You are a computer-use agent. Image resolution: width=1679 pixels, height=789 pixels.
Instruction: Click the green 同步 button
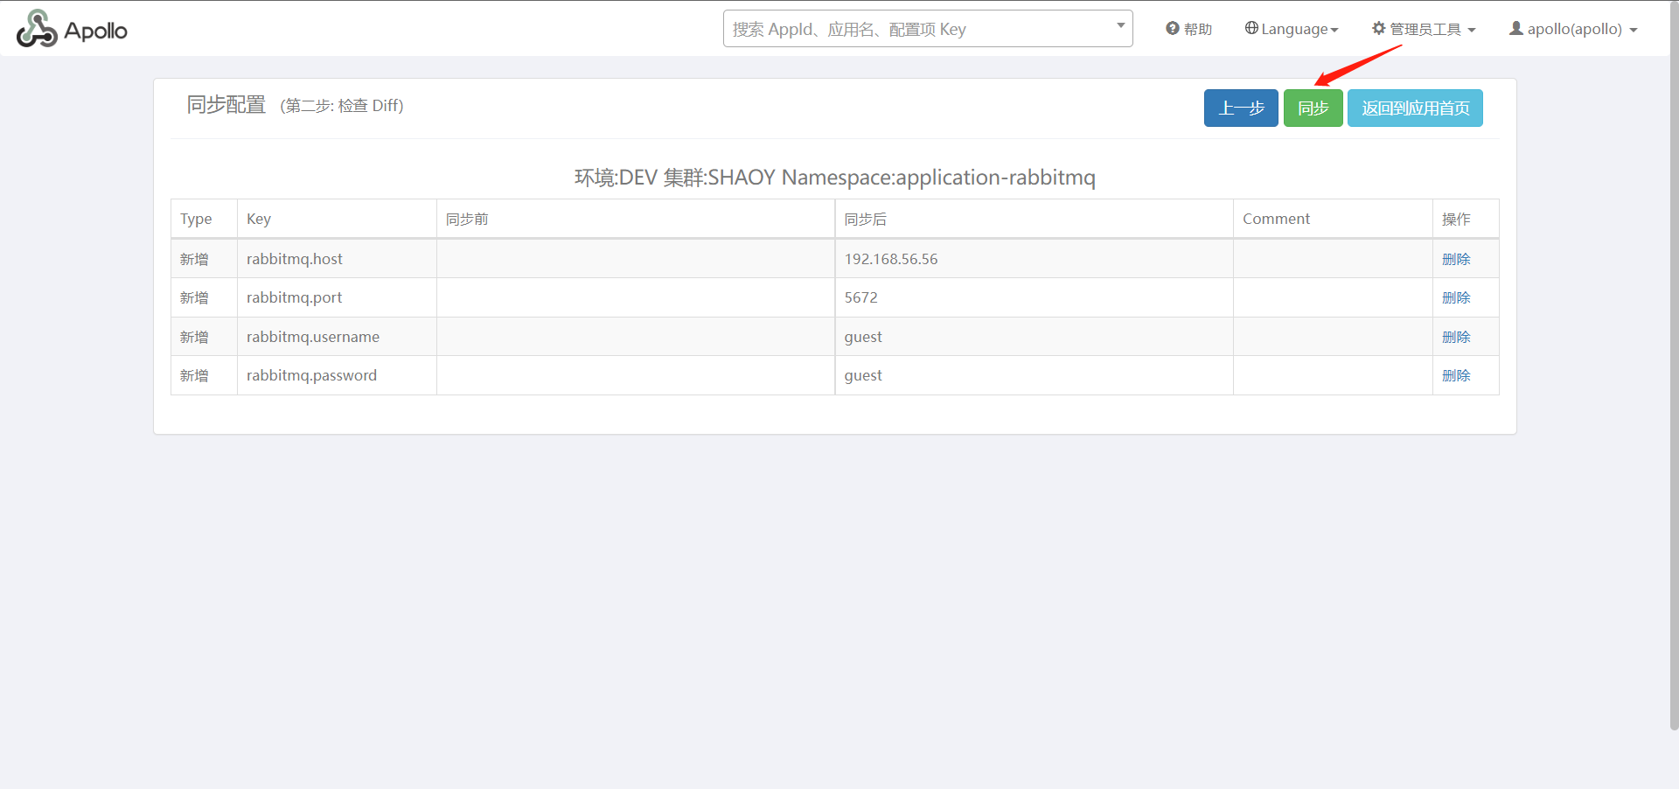tap(1313, 108)
